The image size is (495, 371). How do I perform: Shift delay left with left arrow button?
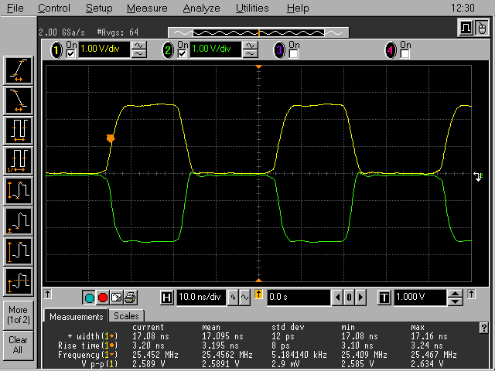pos(337,298)
